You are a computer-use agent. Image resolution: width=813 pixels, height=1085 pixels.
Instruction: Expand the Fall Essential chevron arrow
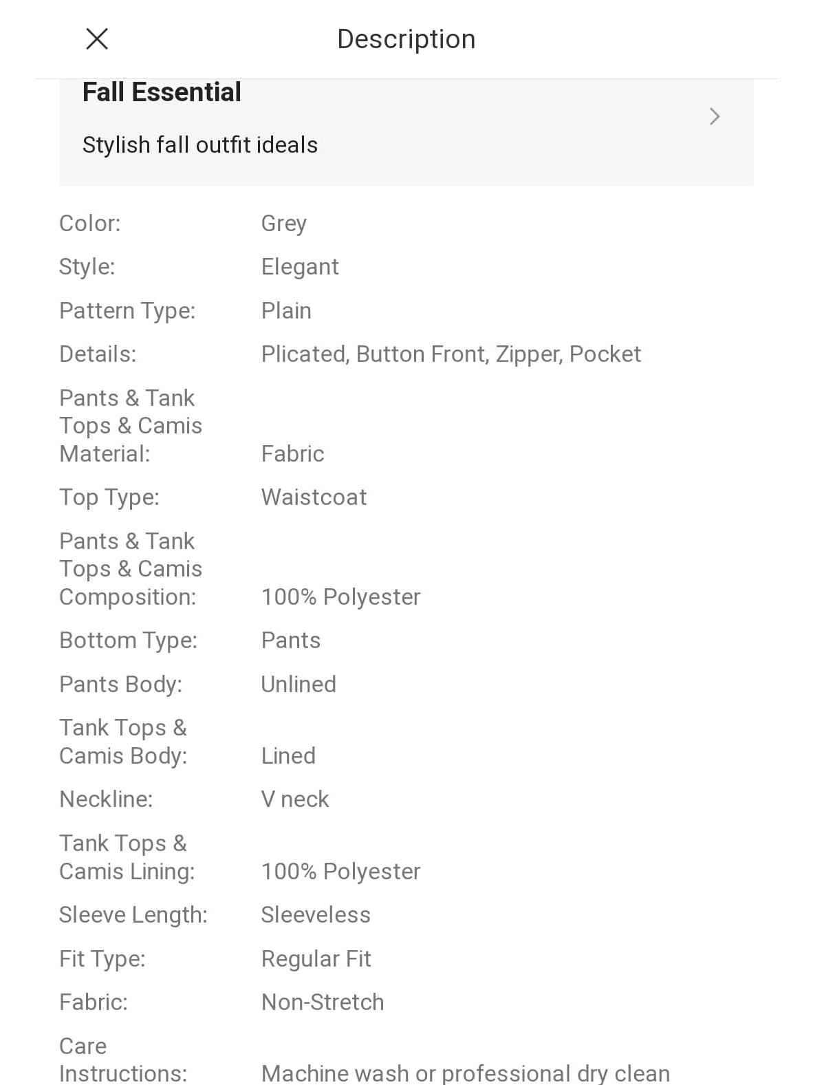715,116
